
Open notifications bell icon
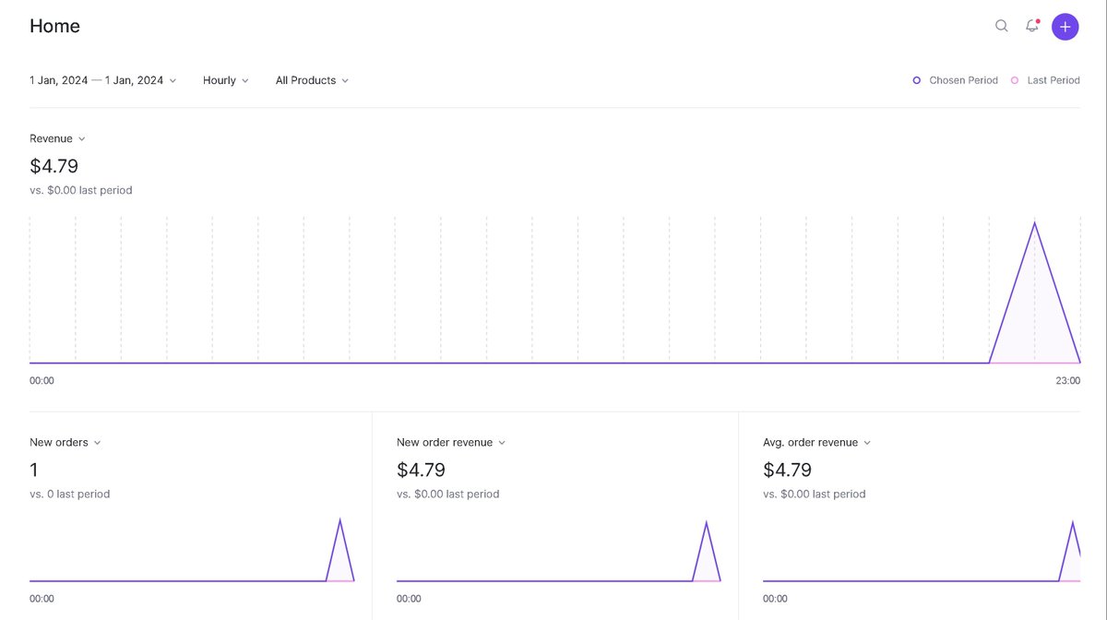(x=1032, y=26)
